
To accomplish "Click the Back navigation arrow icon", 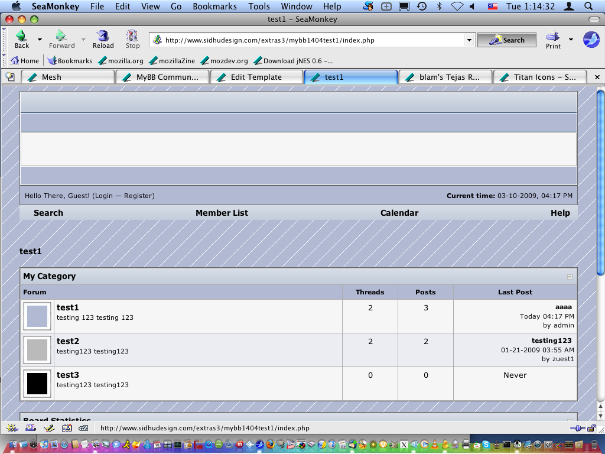I will point(21,36).
